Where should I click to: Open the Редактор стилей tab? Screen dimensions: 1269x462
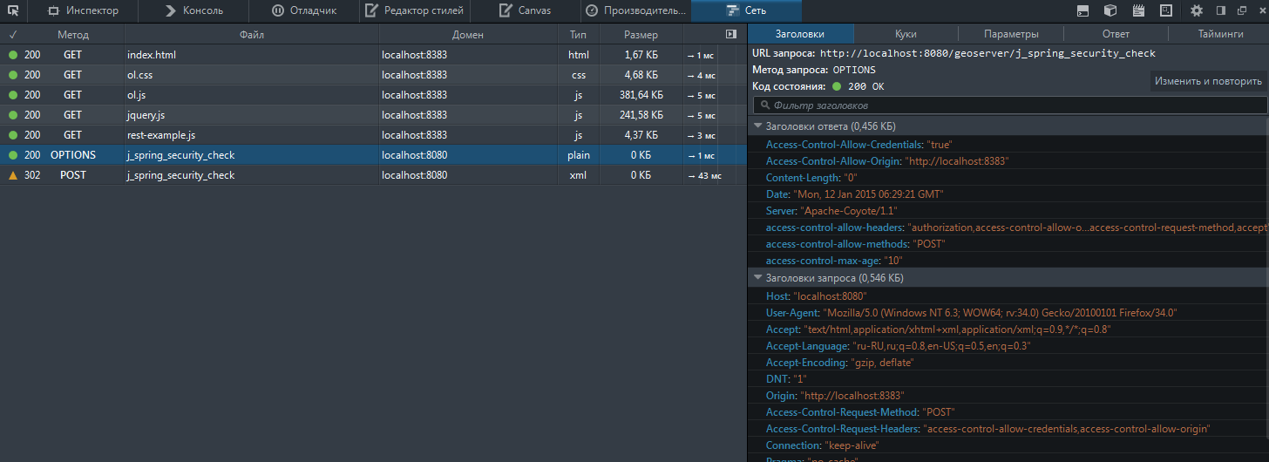415,11
